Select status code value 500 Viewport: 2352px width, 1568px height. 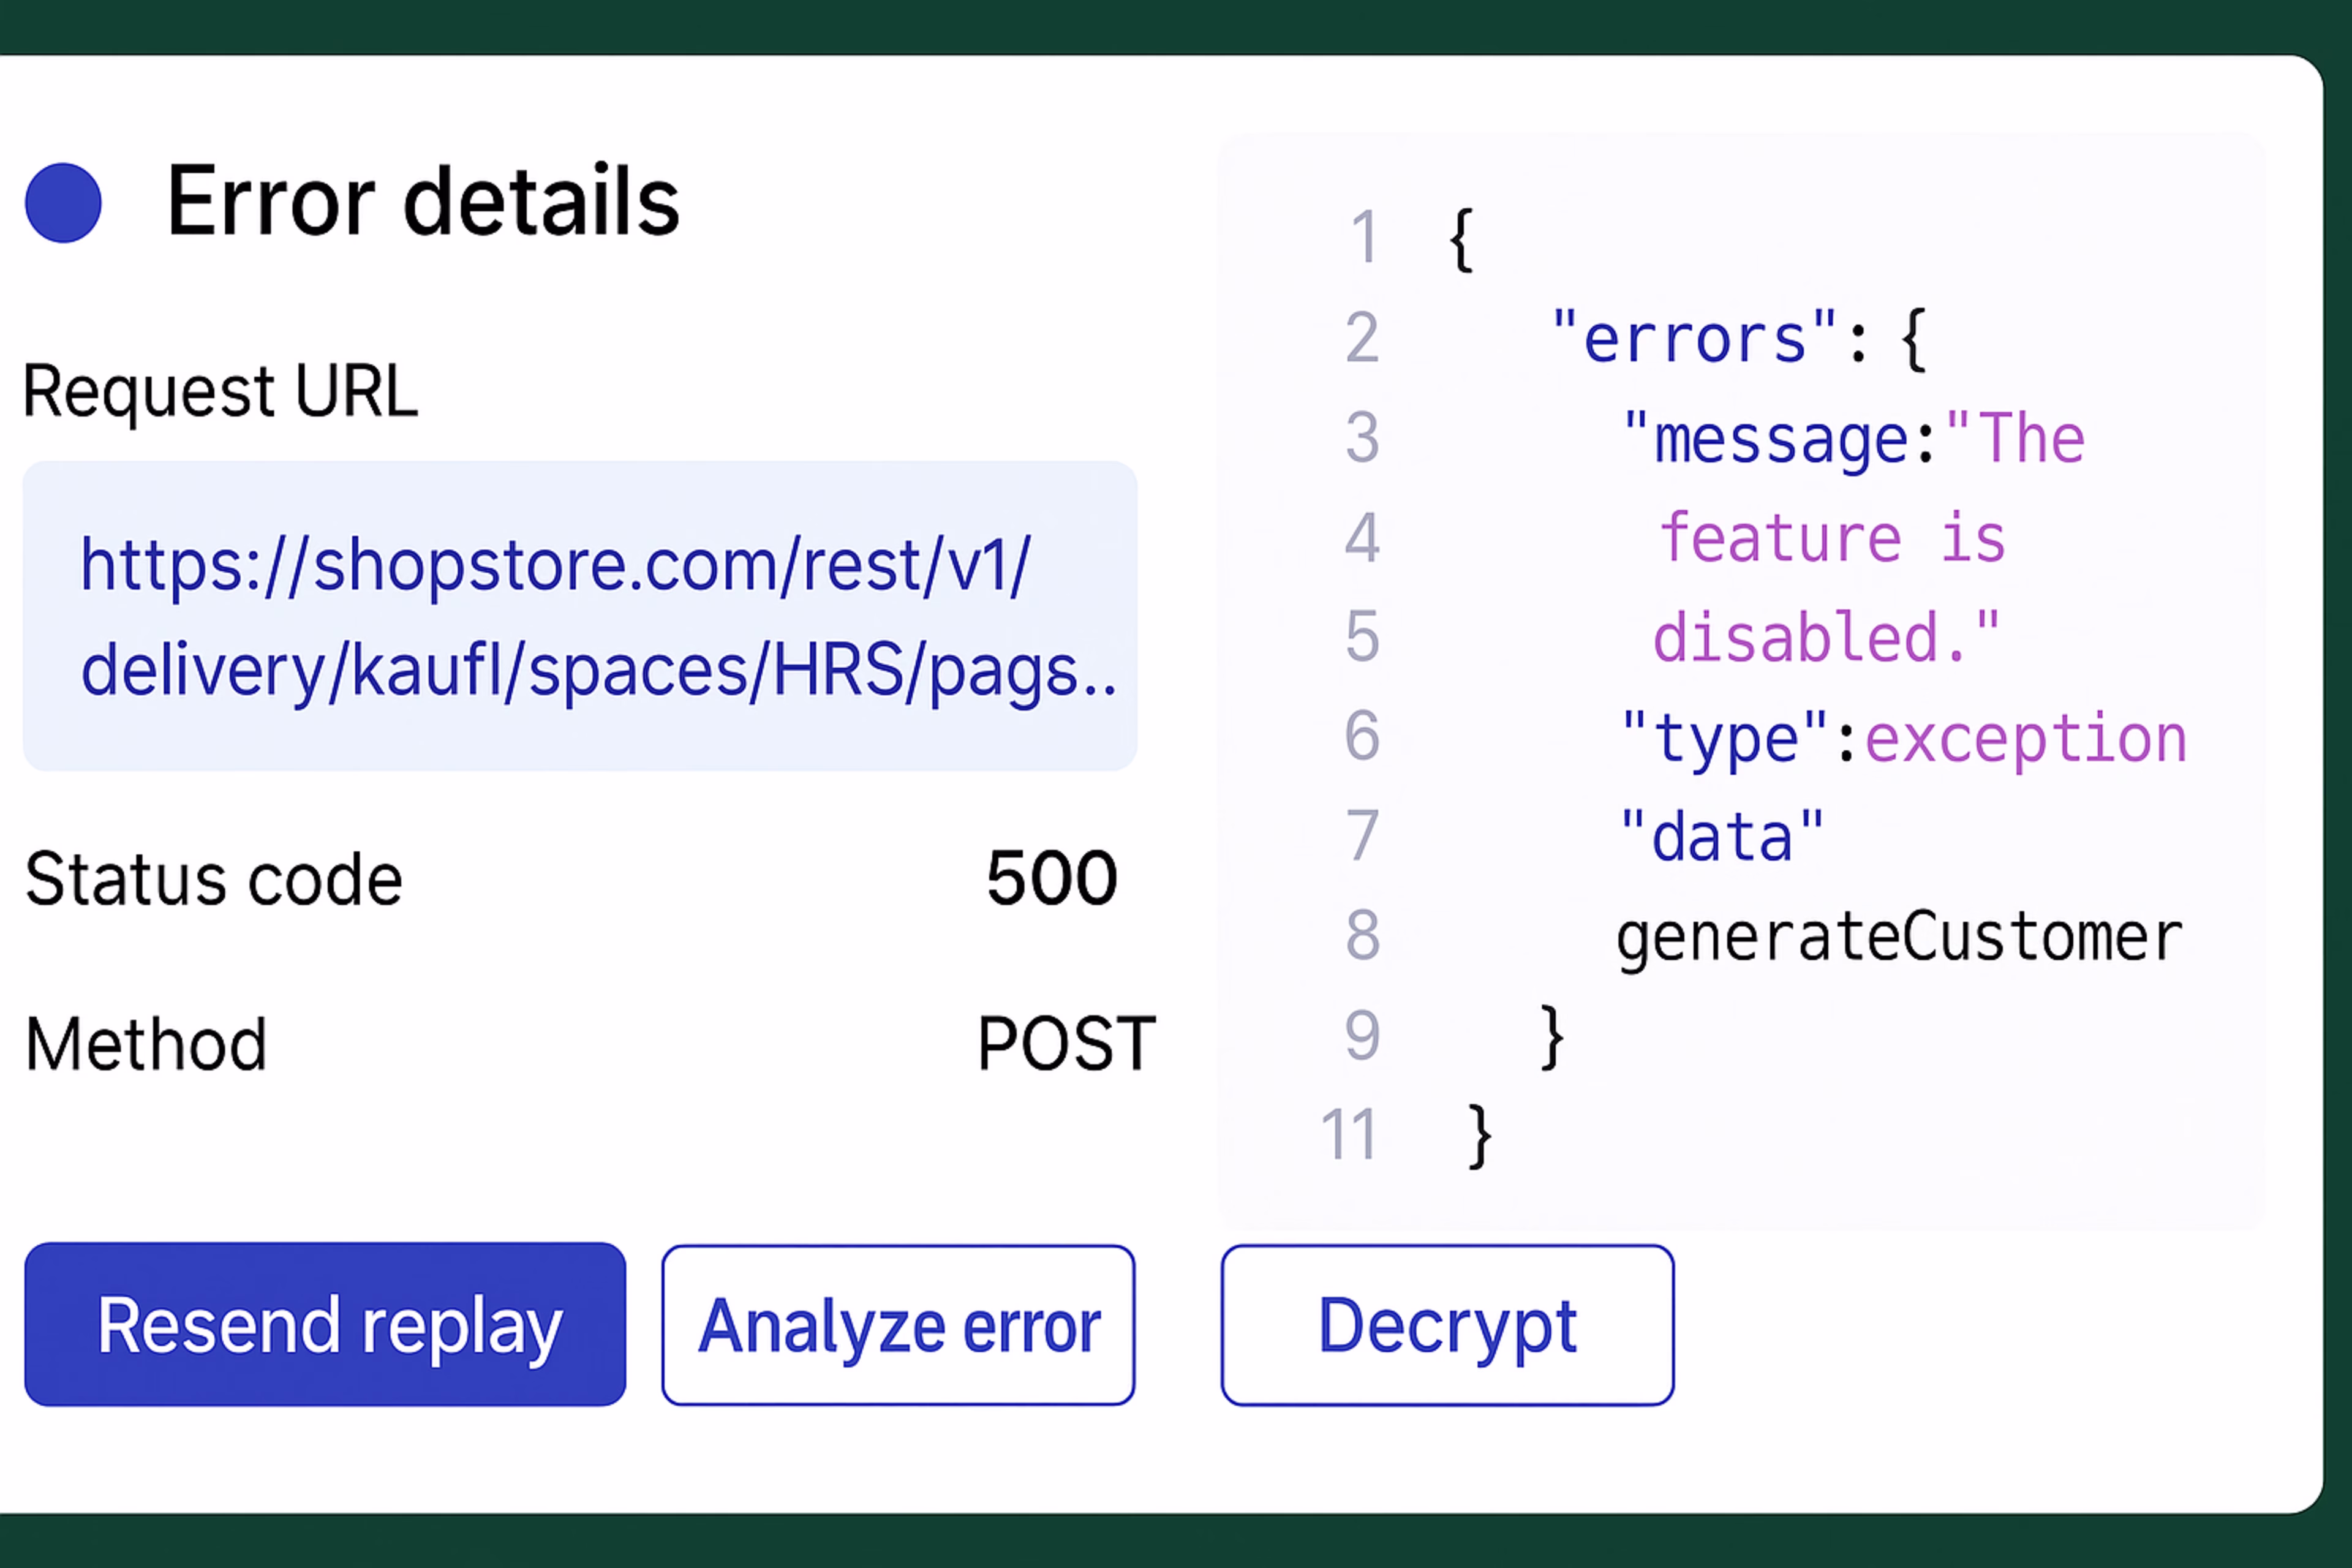point(1052,878)
